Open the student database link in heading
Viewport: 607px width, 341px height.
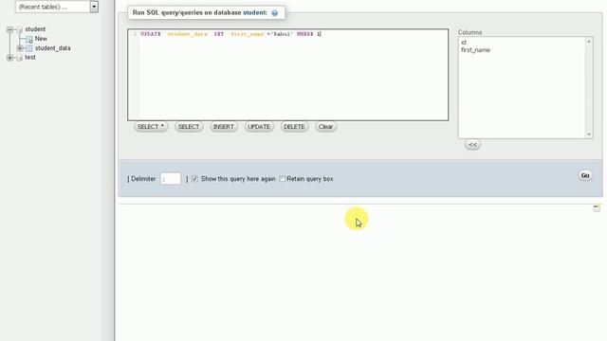[x=255, y=12]
